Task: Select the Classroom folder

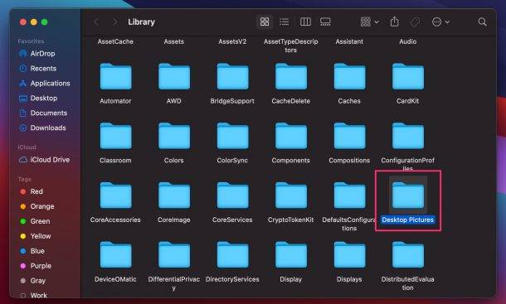Action: pos(115,136)
